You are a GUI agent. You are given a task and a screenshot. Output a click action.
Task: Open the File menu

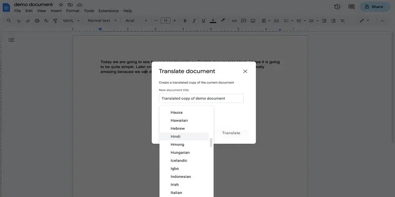17,11
